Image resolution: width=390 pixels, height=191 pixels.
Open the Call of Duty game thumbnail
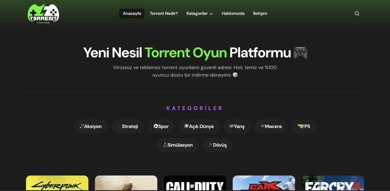pyautogui.click(x=195, y=183)
